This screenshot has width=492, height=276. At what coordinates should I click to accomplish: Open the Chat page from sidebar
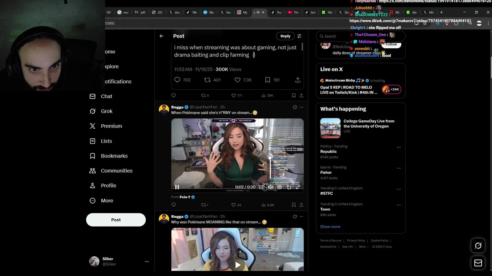101,96
